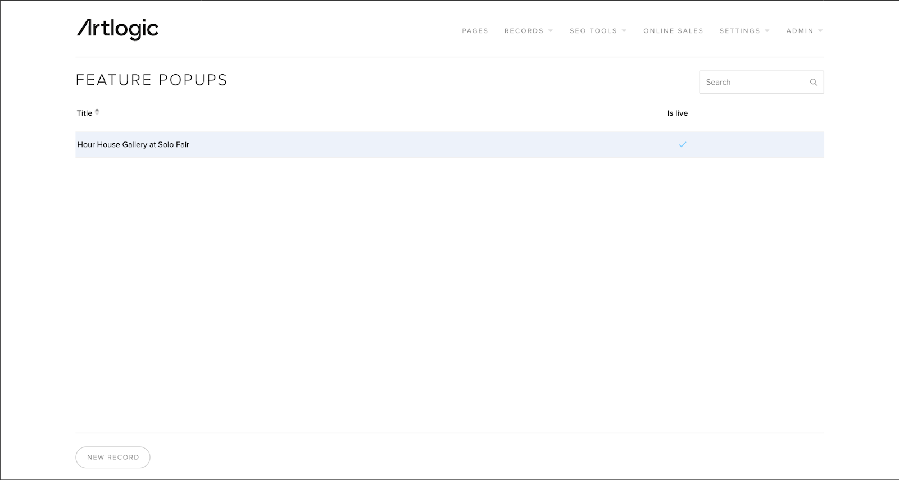The image size is (899, 480).
Task: Open the Online Sales menu item
Action: click(x=673, y=31)
